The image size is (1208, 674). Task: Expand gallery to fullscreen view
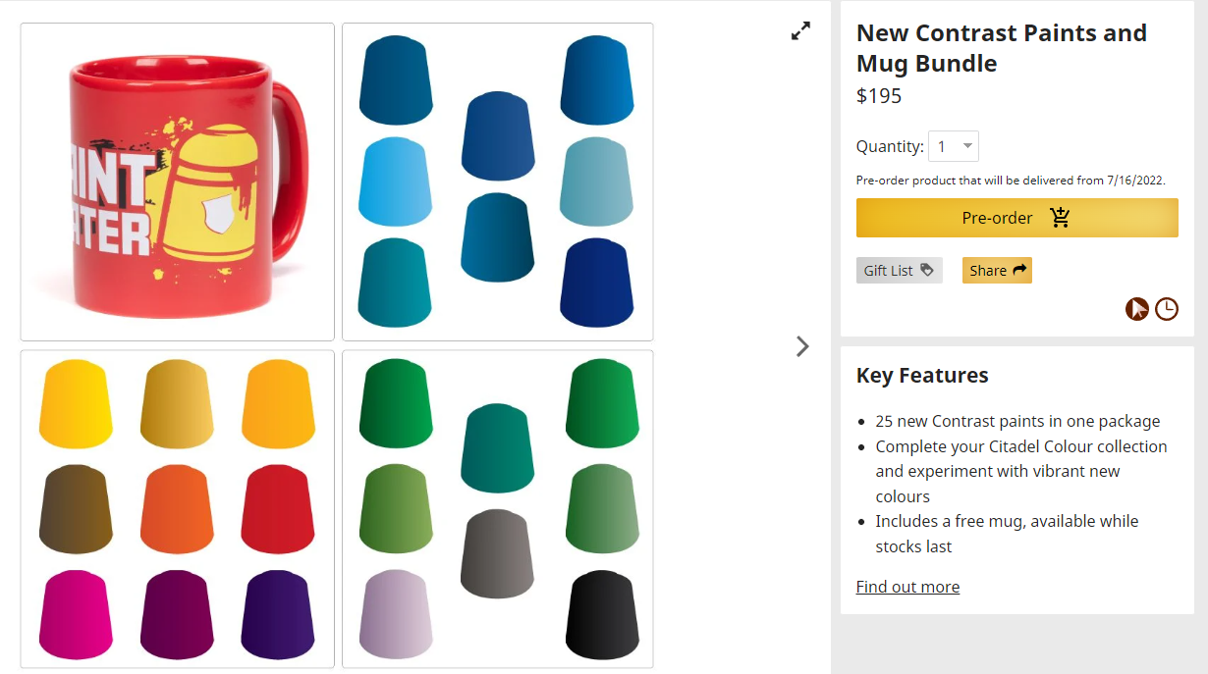pyautogui.click(x=801, y=31)
